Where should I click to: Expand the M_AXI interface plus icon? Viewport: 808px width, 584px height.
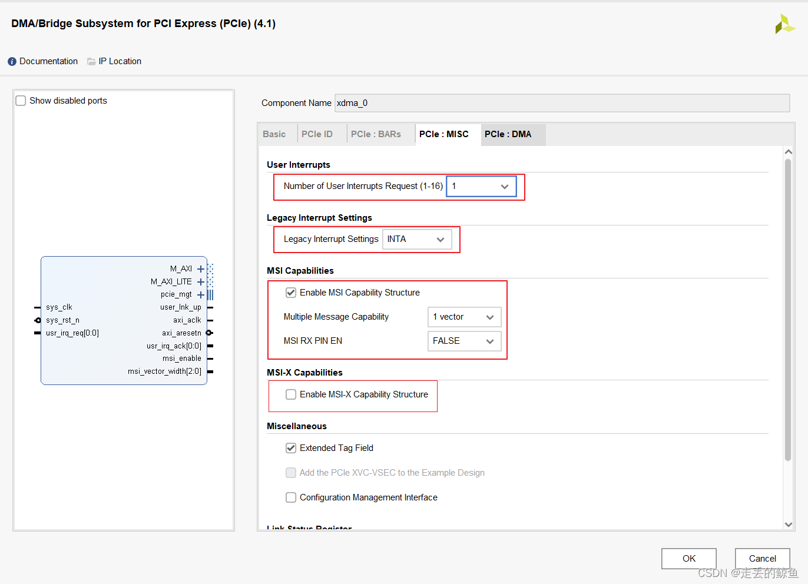tap(201, 269)
